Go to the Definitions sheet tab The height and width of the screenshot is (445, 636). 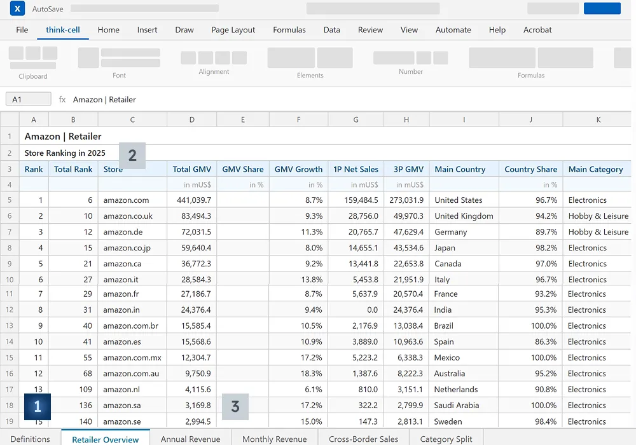click(x=30, y=439)
